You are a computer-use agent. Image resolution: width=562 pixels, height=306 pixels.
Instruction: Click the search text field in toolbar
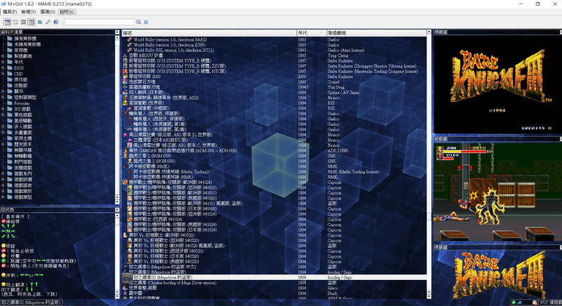(99, 22)
